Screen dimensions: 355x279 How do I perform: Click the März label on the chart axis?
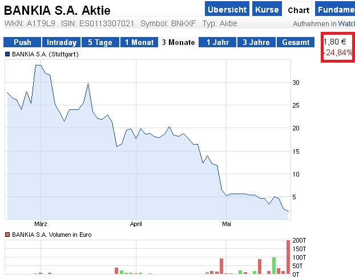click(x=41, y=224)
